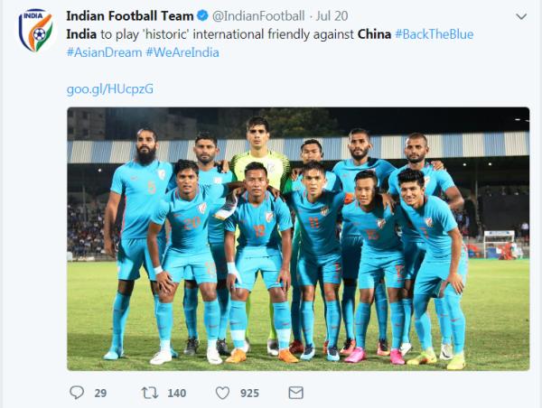The height and width of the screenshot is (408, 542).
Task: Open the #AsianDream hashtag
Action: click(x=105, y=52)
